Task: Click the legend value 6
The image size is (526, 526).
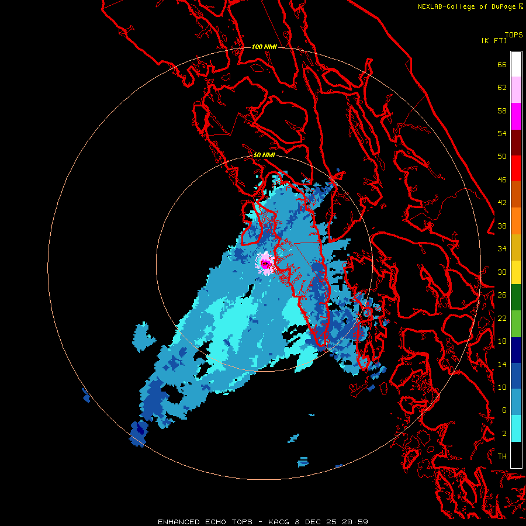Action: tap(504, 410)
